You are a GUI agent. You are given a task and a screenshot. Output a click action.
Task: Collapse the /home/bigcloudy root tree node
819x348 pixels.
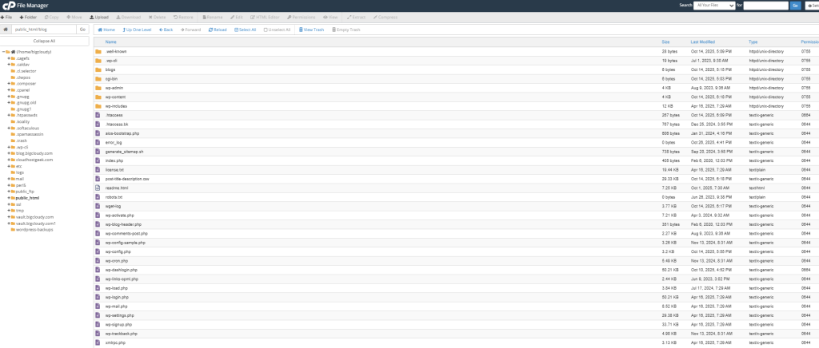coord(4,51)
